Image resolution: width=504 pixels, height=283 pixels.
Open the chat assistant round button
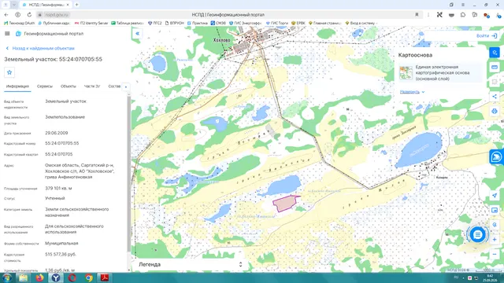pyautogui.click(x=478, y=235)
